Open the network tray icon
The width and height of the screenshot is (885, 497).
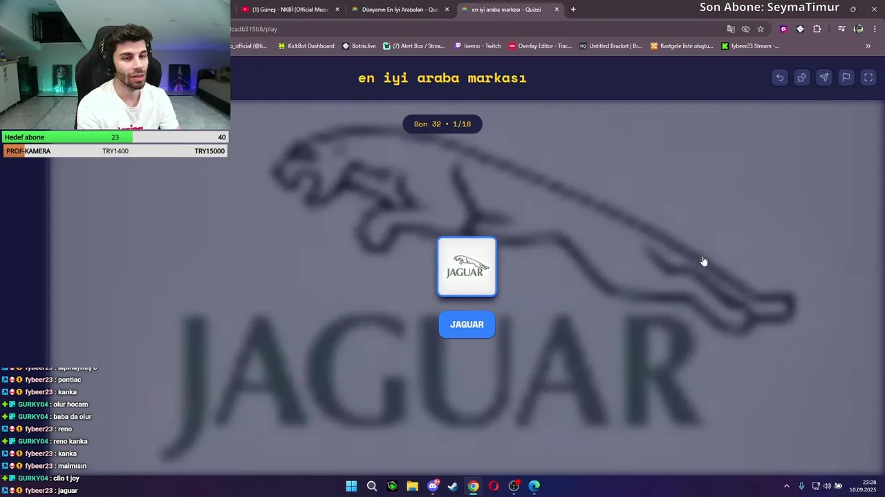(816, 486)
